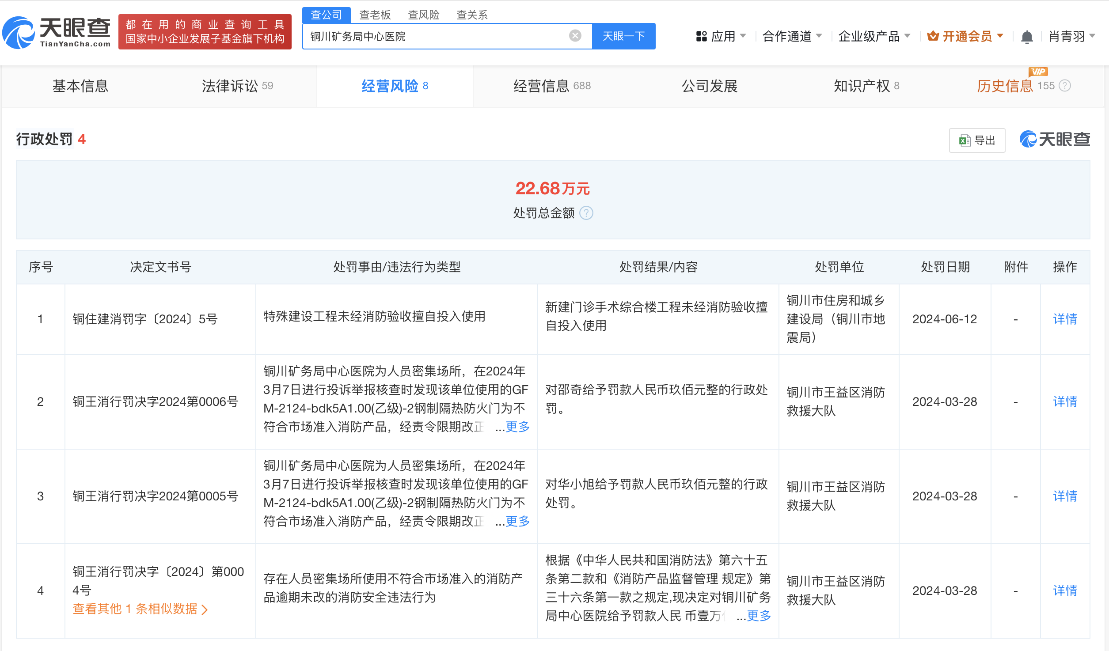Click the 序号 column header
1109x651 pixels.
41,267
